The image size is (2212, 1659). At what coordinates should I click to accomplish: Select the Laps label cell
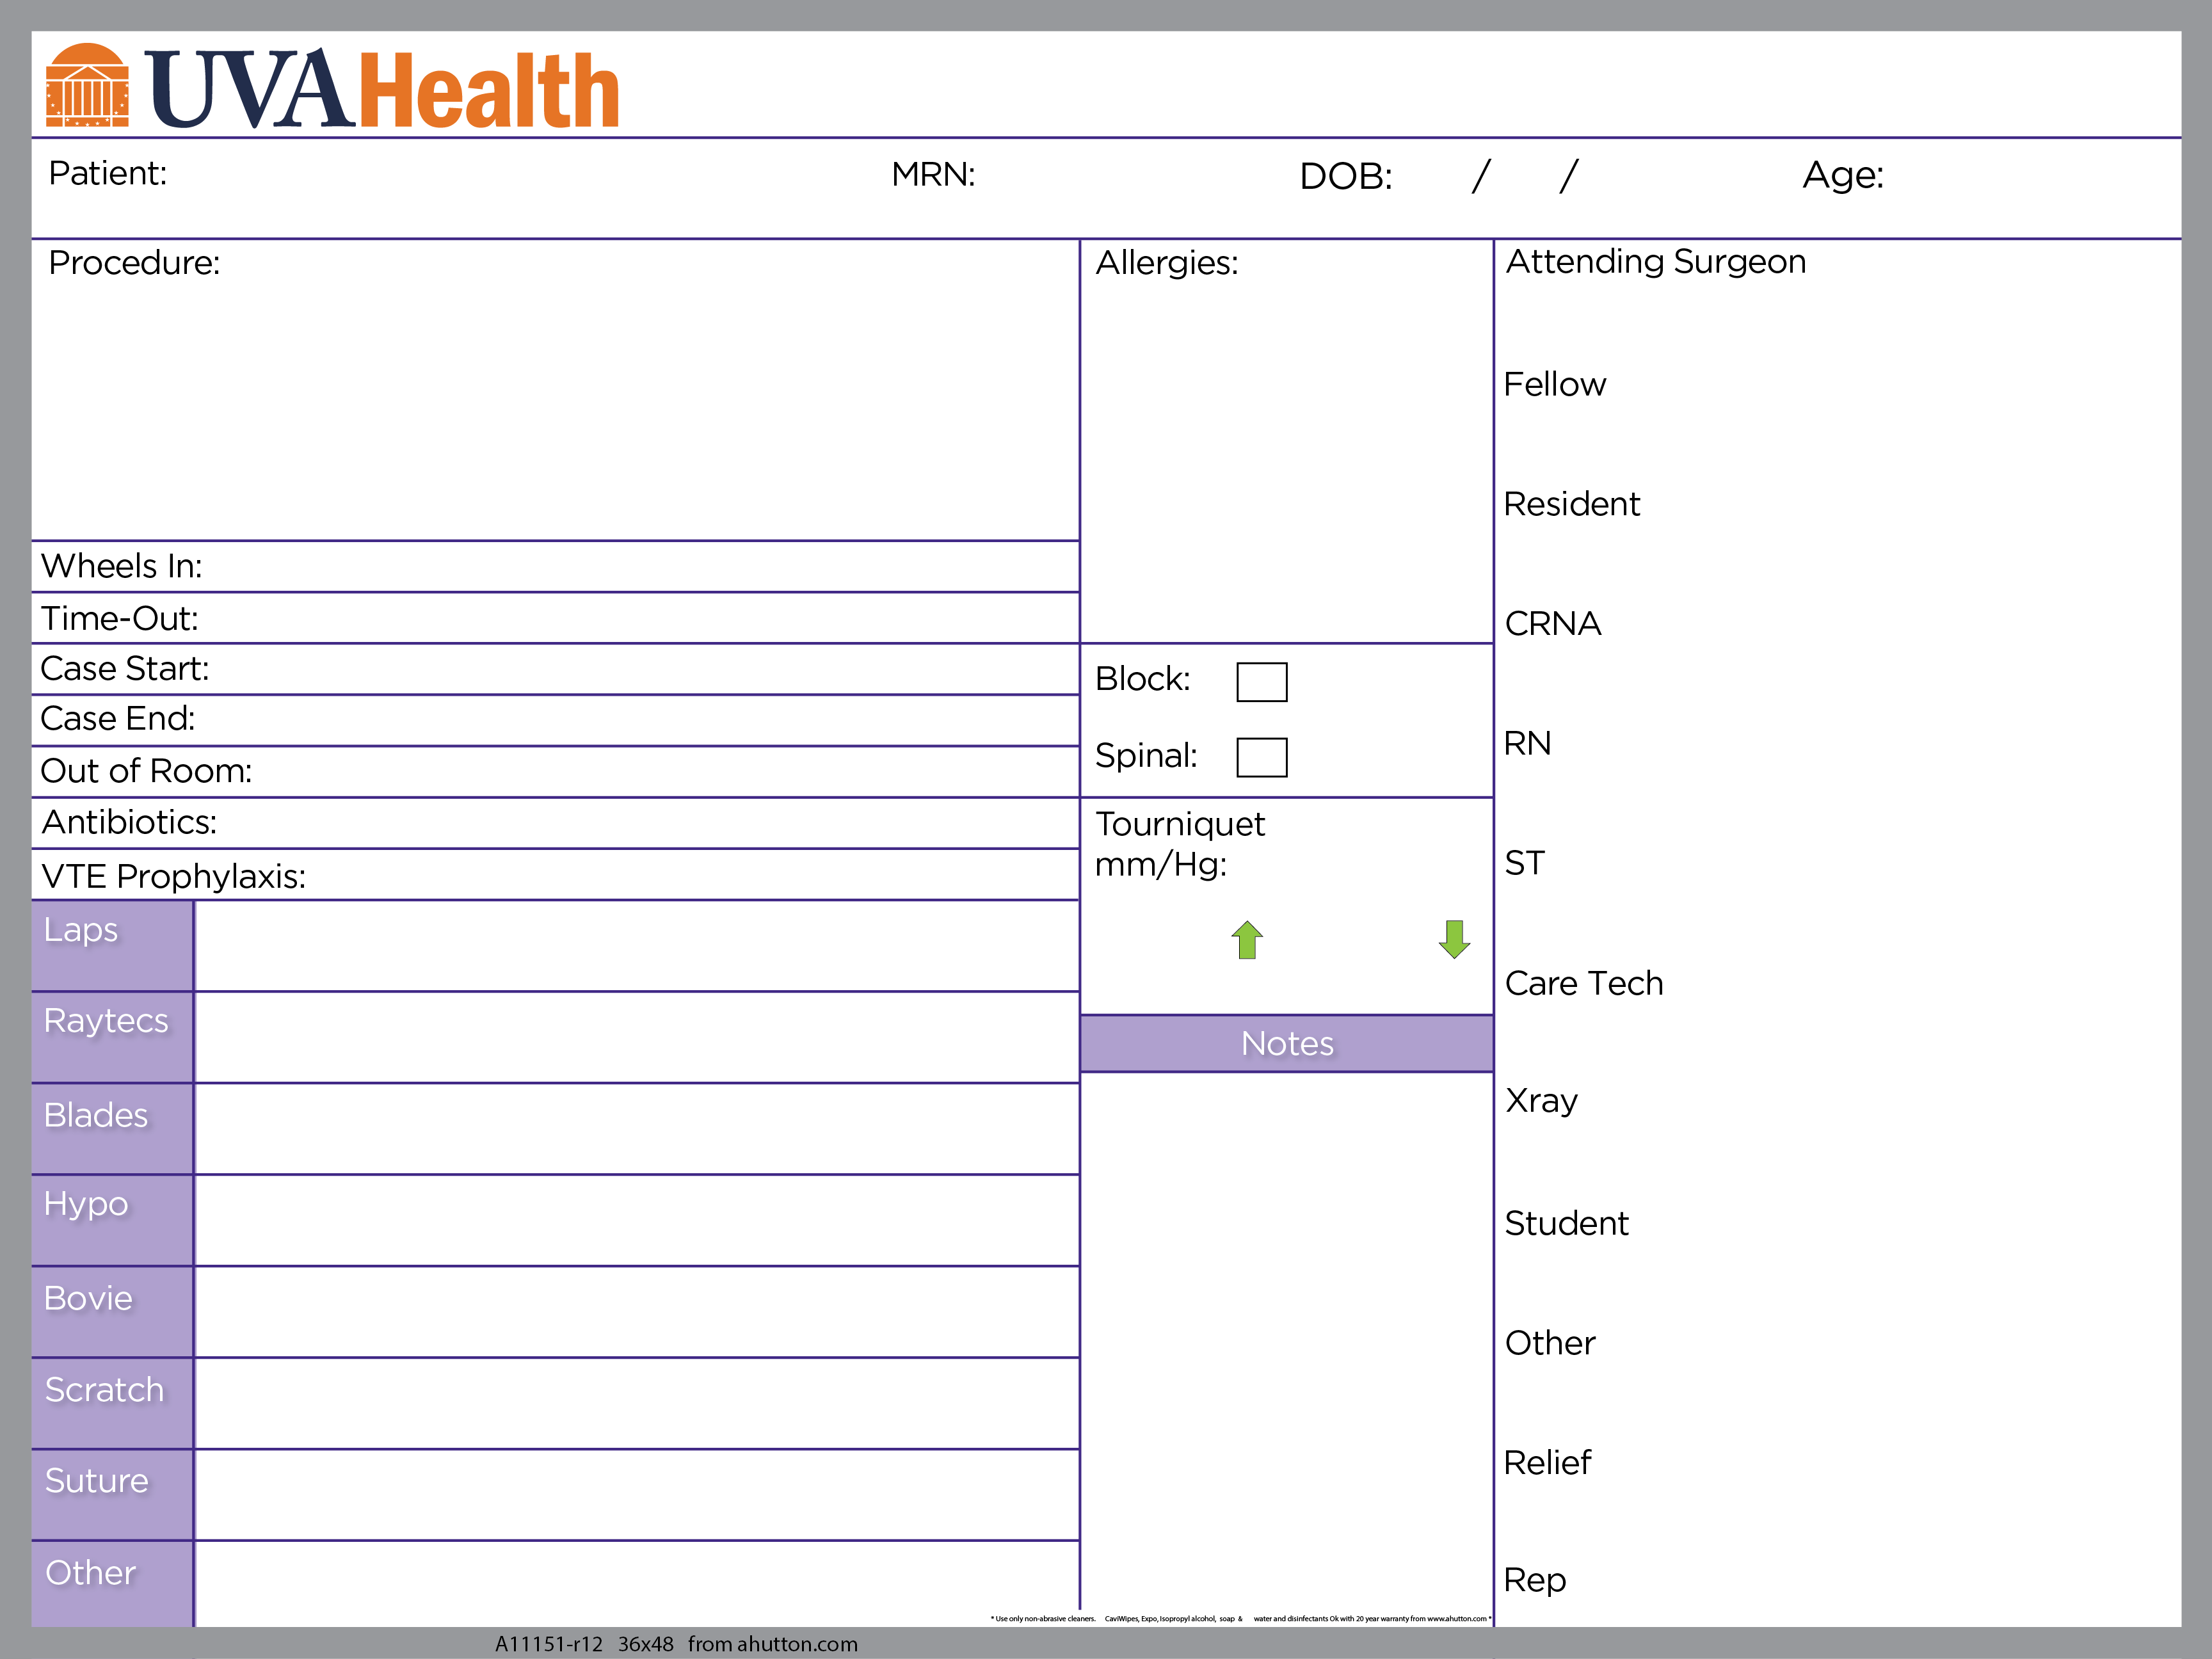pyautogui.click(x=112, y=946)
